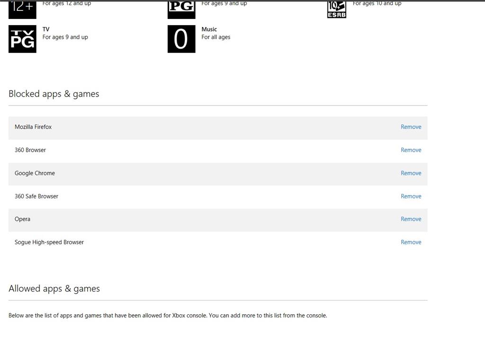Click the Music rating 0 icon
The width and height of the screenshot is (485, 344).
(181, 39)
